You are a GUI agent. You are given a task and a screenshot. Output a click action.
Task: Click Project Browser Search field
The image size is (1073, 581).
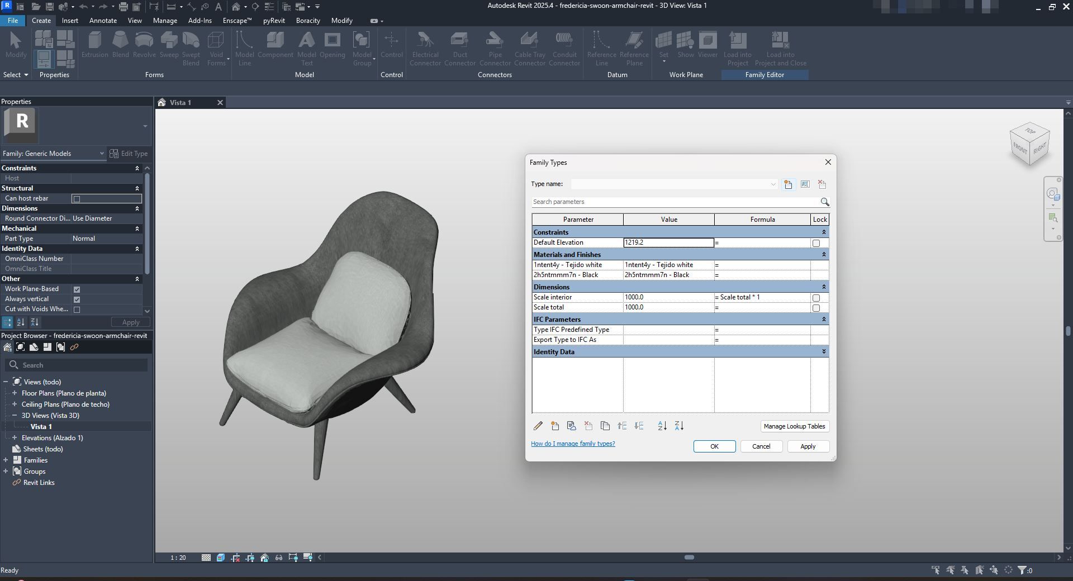tap(77, 365)
